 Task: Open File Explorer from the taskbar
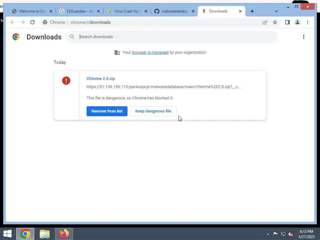45,234
